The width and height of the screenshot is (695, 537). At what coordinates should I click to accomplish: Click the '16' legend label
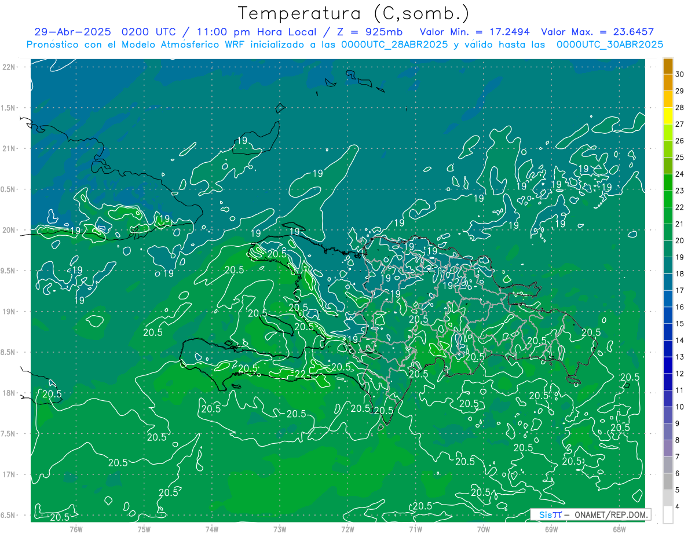point(681,307)
